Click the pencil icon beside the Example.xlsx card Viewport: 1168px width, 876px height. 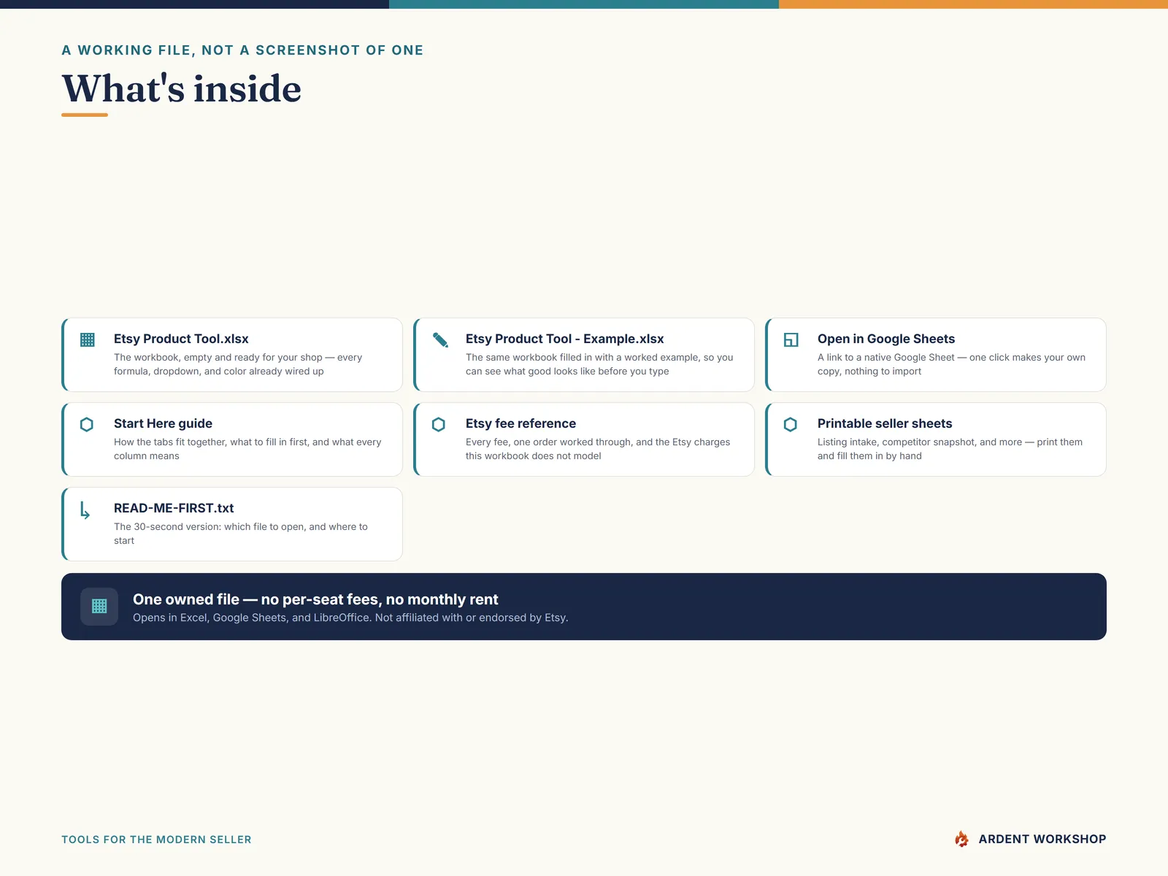pyautogui.click(x=440, y=339)
